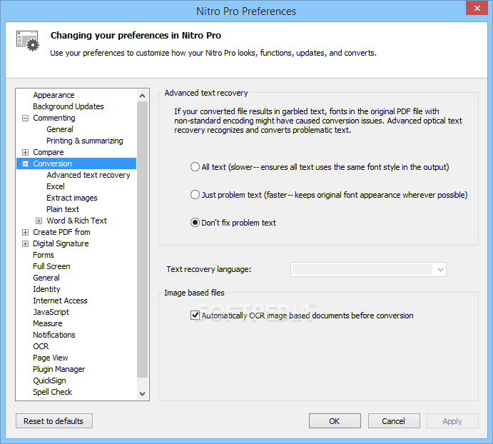Select the Notifications category
The height and width of the screenshot is (444, 493).
pos(54,335)
